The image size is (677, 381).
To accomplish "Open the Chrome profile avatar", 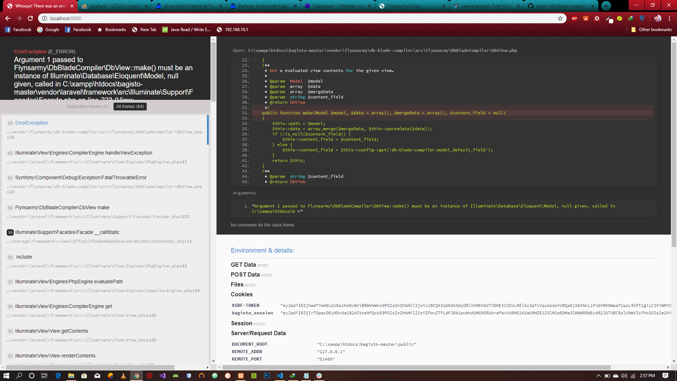I will click(x=658, y=18).
